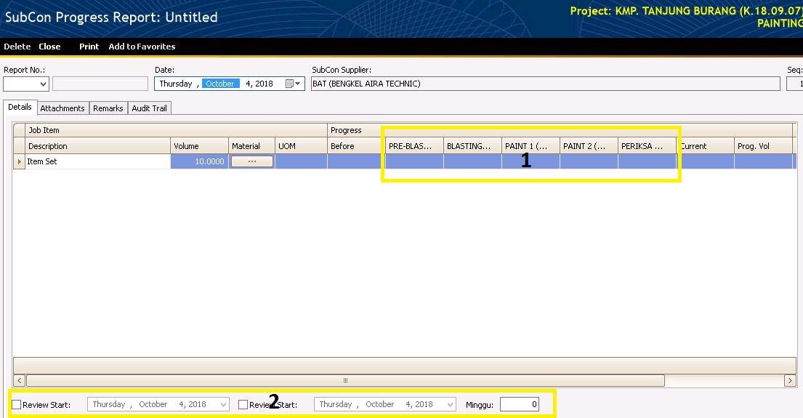803x418 pixels.
Task: Open the first Review Start date dropdown
Action: [x=223, y=405]
